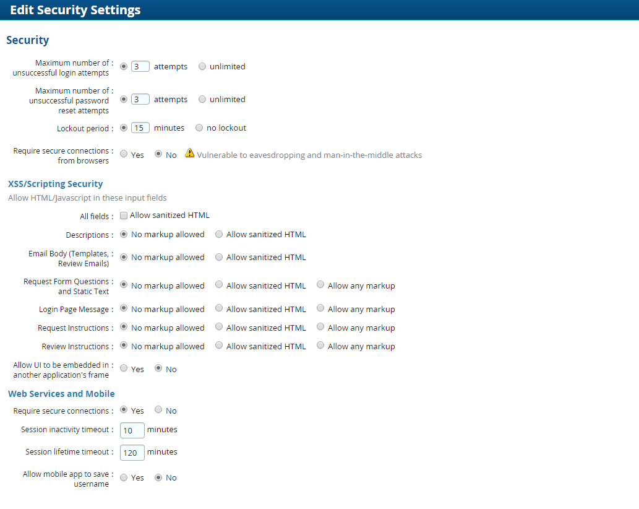This screenshot has width=639, height=509.
Task: Choose no lockout for Lockout period
Action: [199, 128]
